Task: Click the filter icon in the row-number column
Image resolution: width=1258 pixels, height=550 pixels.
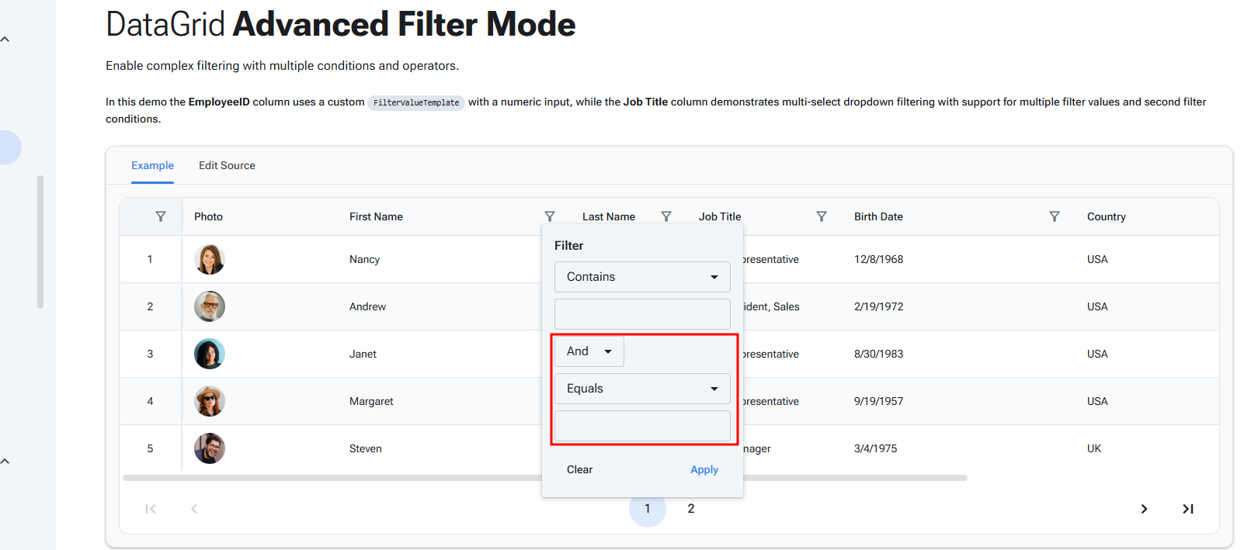Action: (x=161, y=216)
